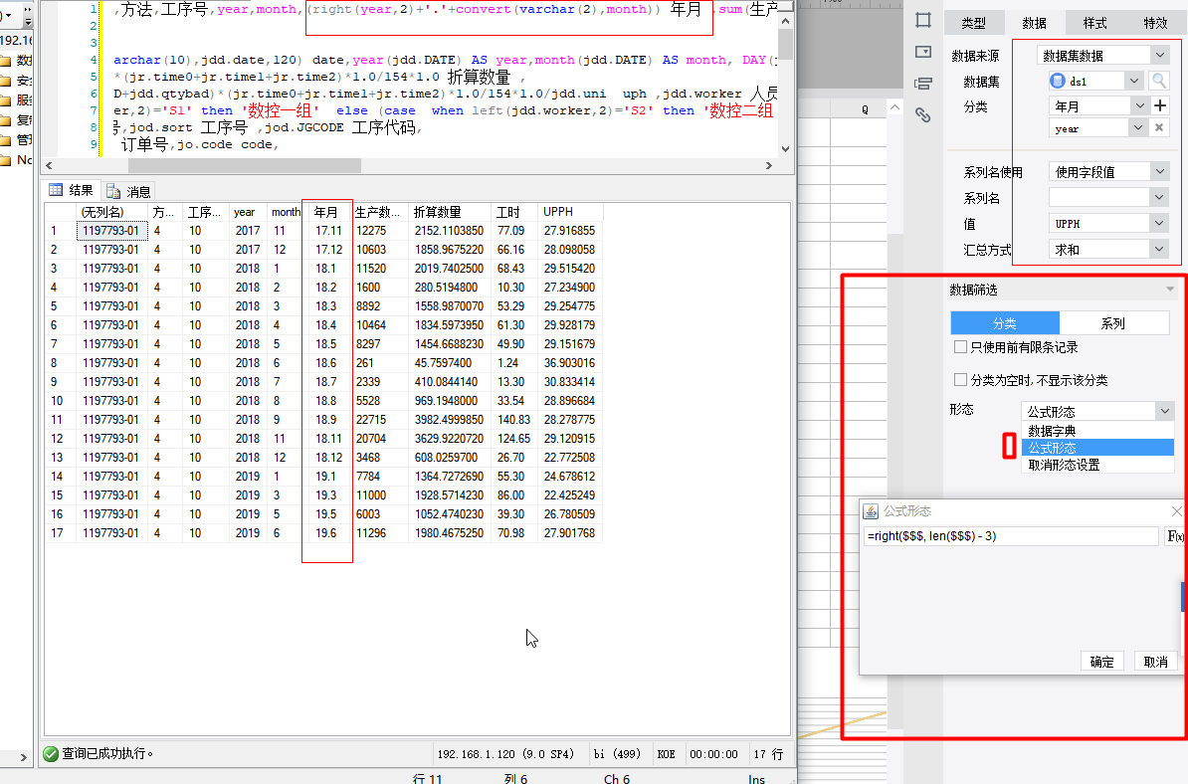Click the month column header in results

coord(288,212)
